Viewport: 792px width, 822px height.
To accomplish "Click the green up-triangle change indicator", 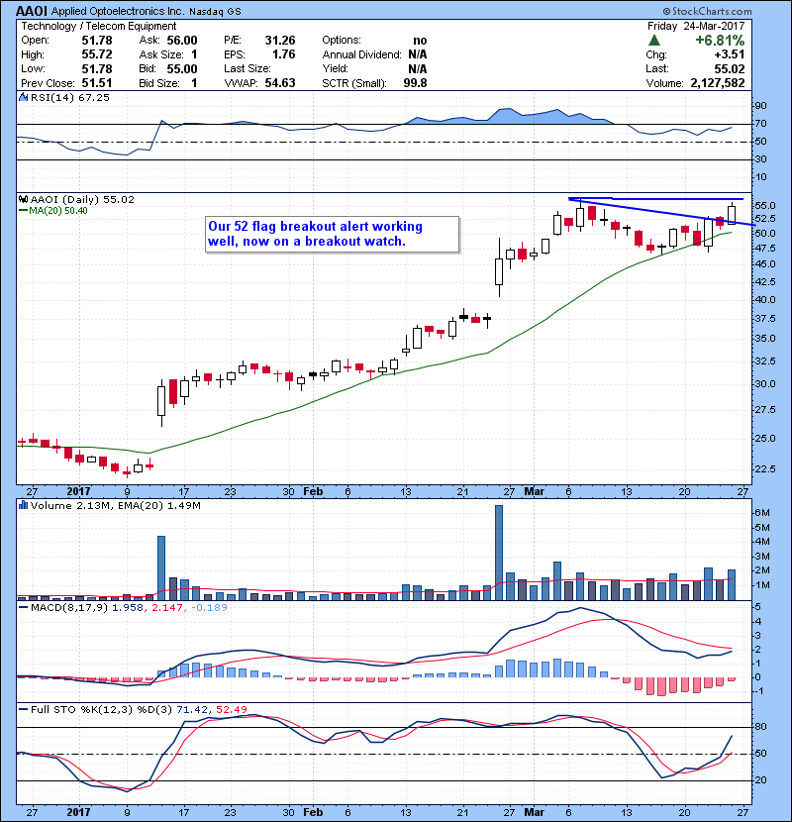I will click(653, 41).
